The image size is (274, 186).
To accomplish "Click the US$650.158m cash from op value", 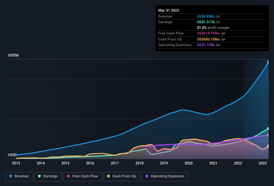I will pyautogui.click(x=208, y=39).
